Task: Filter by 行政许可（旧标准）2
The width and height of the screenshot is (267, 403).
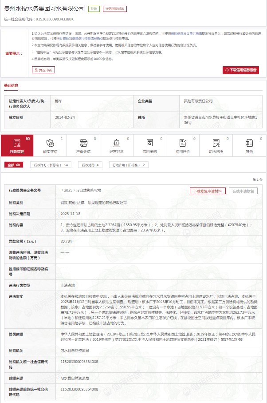Action: 129,165
